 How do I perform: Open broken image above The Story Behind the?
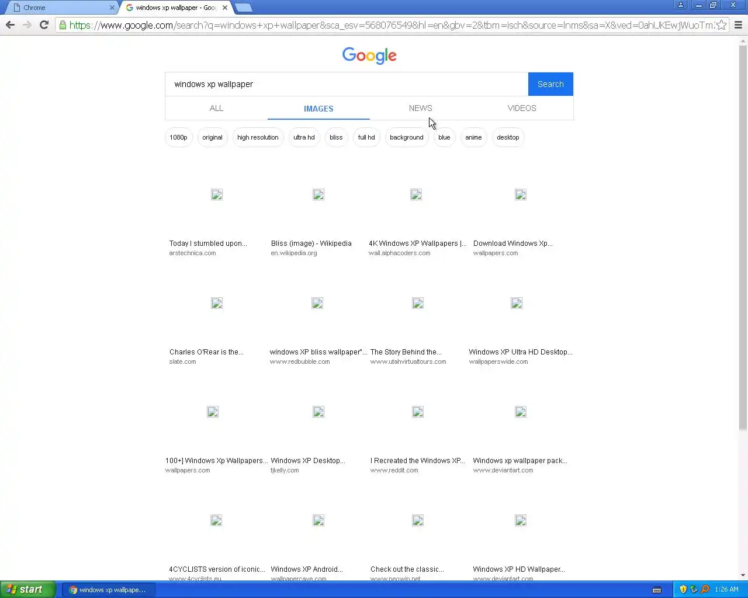coord(418,303)
